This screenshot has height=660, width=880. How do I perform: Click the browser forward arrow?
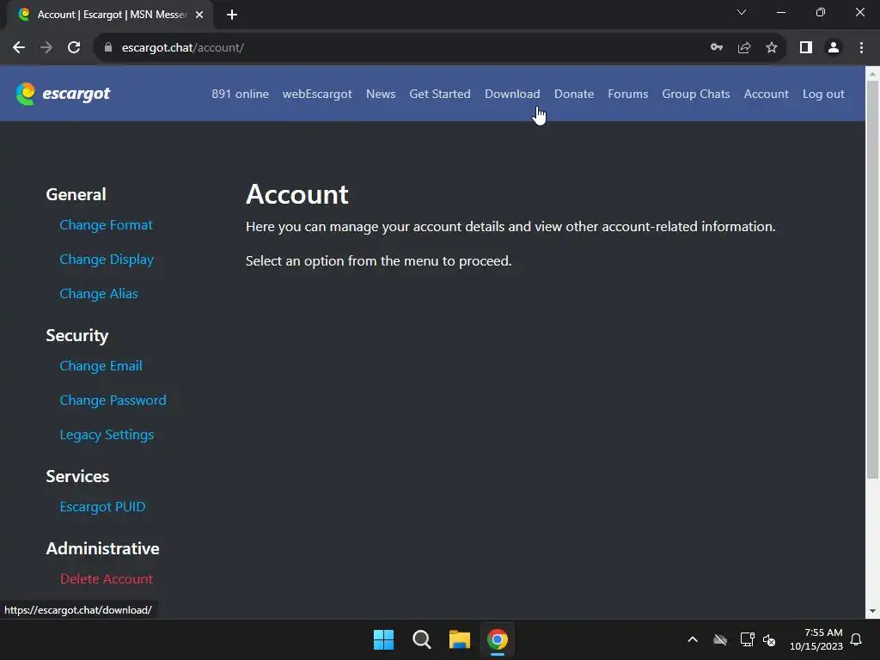click(x=46, y=48)
